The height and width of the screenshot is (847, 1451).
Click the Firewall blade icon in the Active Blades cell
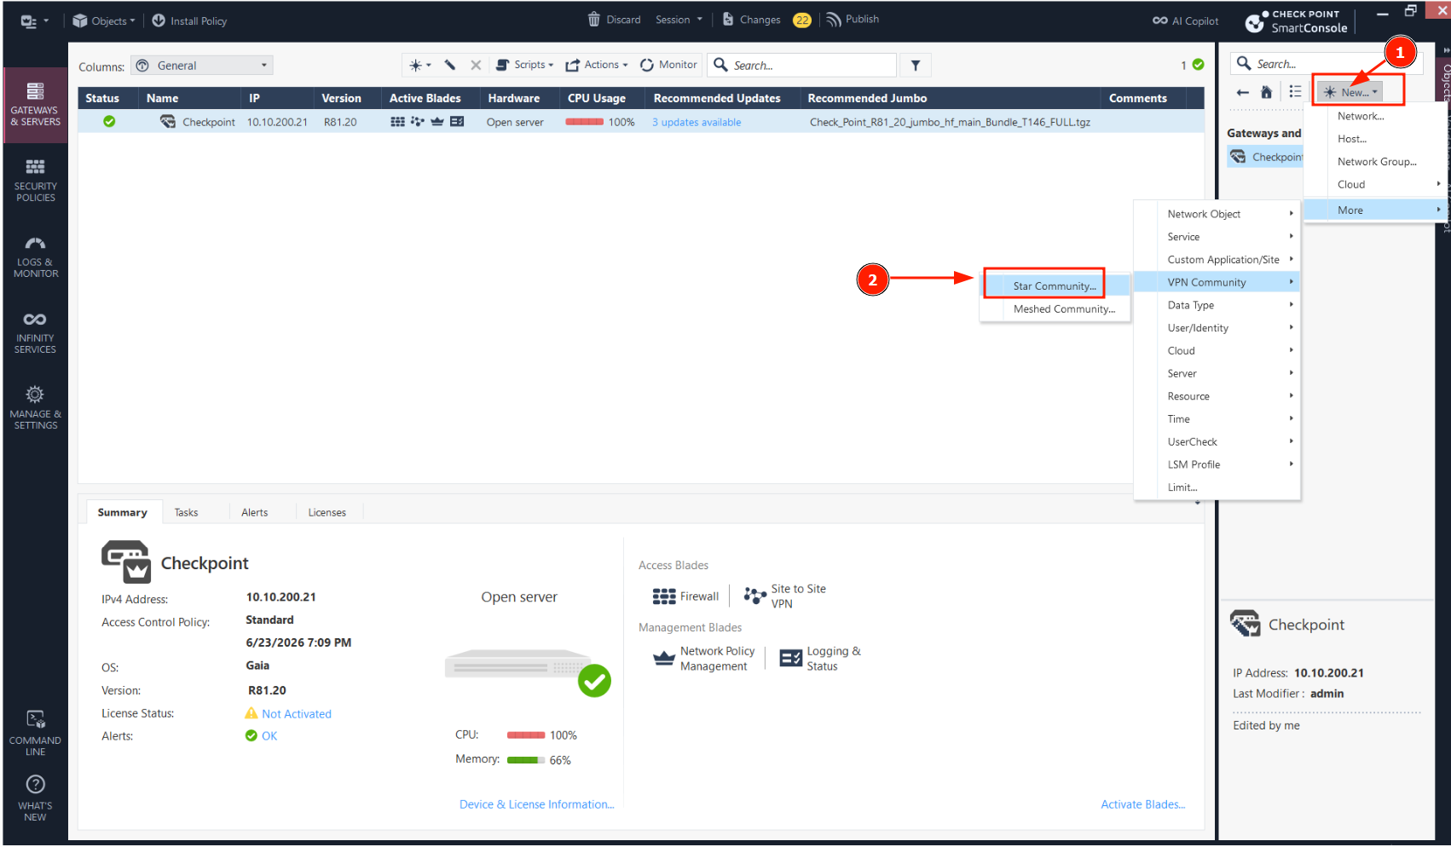pyautogui.click(x=397, y=122)
